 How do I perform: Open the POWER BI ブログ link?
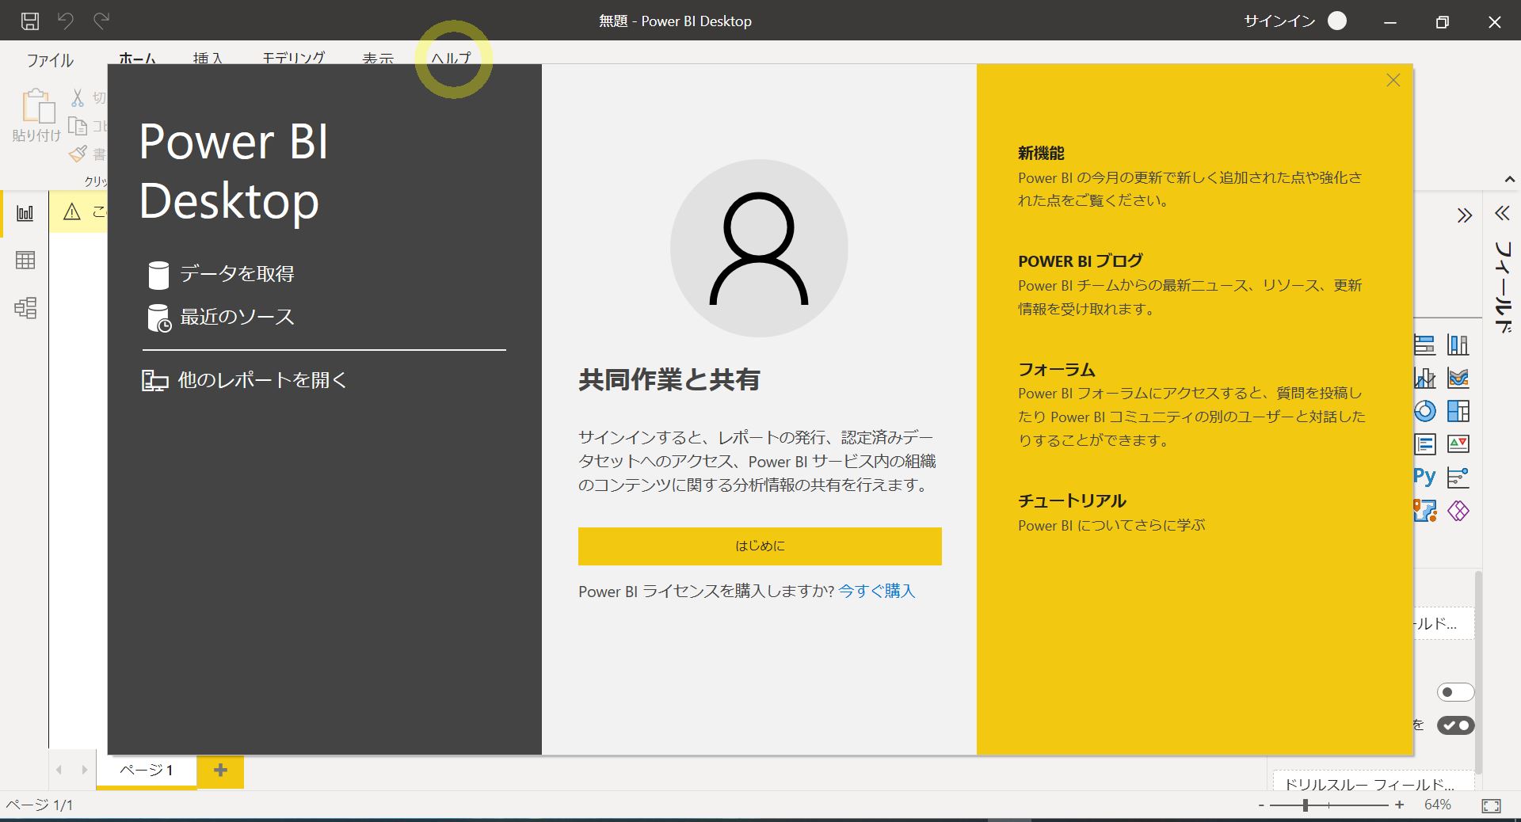point(1081,261)
